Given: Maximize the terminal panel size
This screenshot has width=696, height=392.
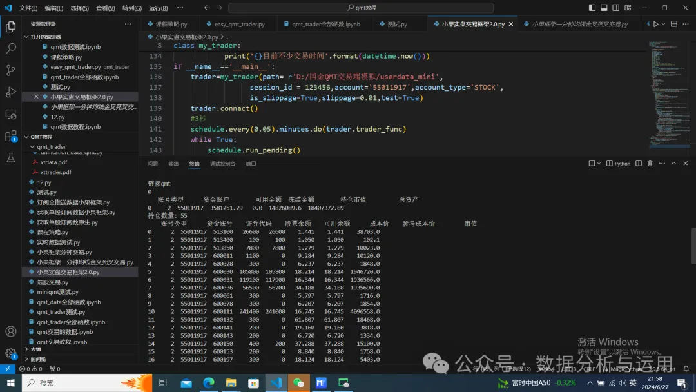Looking at the screenshot, I should (x=674, y=163).
